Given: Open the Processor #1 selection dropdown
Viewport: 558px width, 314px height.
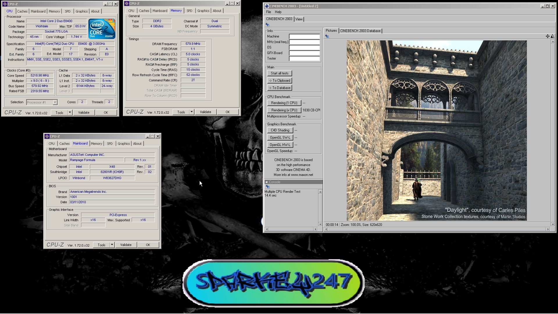Looking at the screenshot, I should [55, 102].
